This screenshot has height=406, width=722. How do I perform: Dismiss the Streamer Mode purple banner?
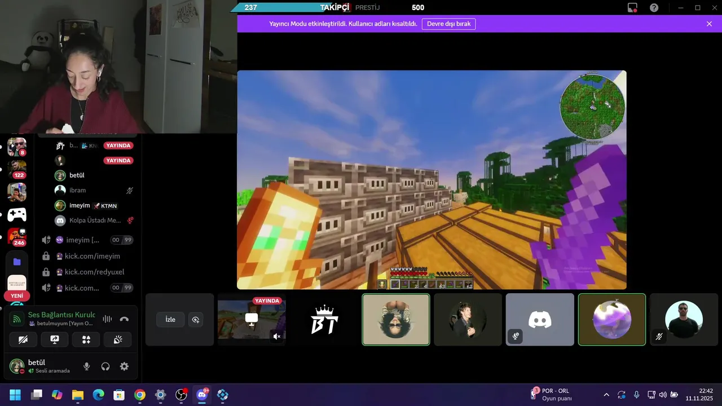pos(709,24)
